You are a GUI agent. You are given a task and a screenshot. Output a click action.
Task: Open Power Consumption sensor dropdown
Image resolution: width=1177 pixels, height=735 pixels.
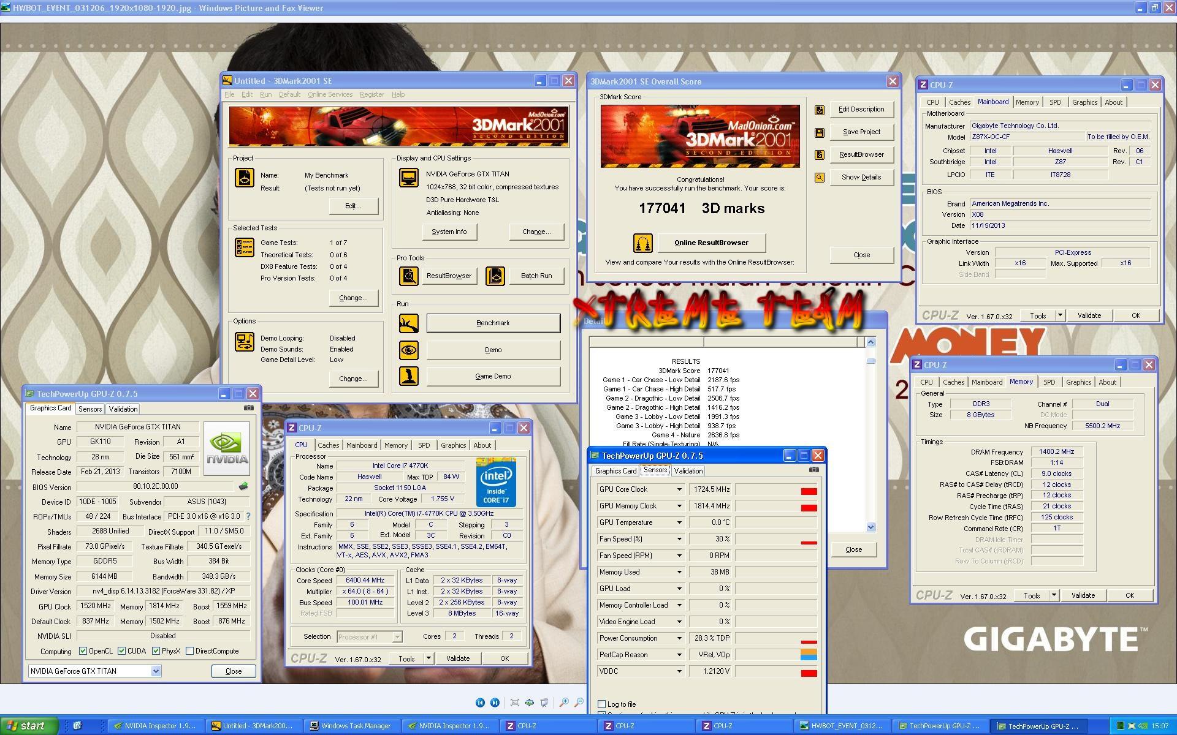point(679,638)
